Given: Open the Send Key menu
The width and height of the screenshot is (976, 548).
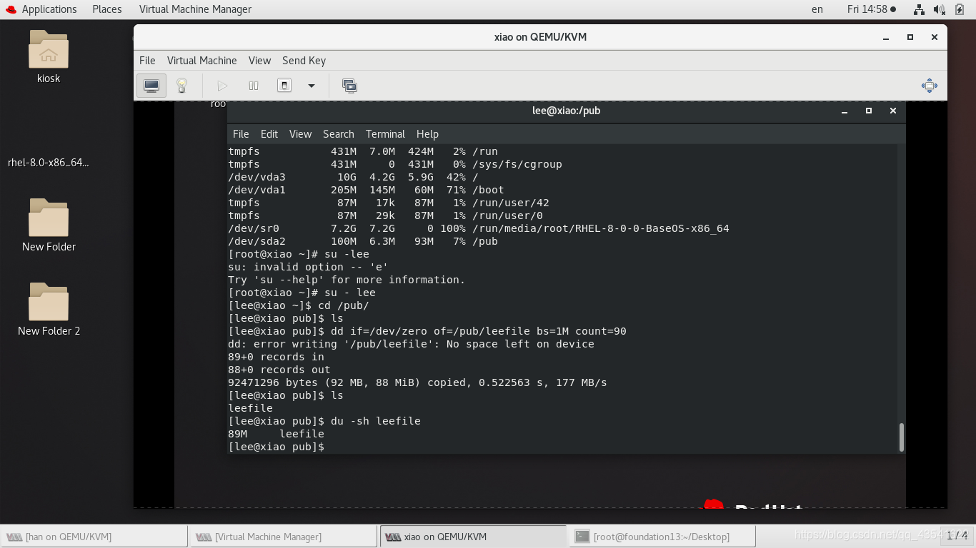Looking at the screenshot, I should (304, 61).
